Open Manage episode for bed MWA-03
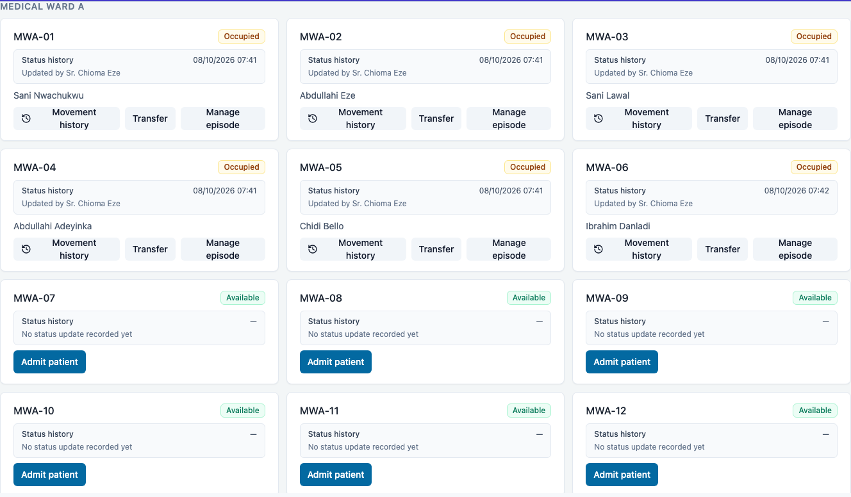 (795, 118)
